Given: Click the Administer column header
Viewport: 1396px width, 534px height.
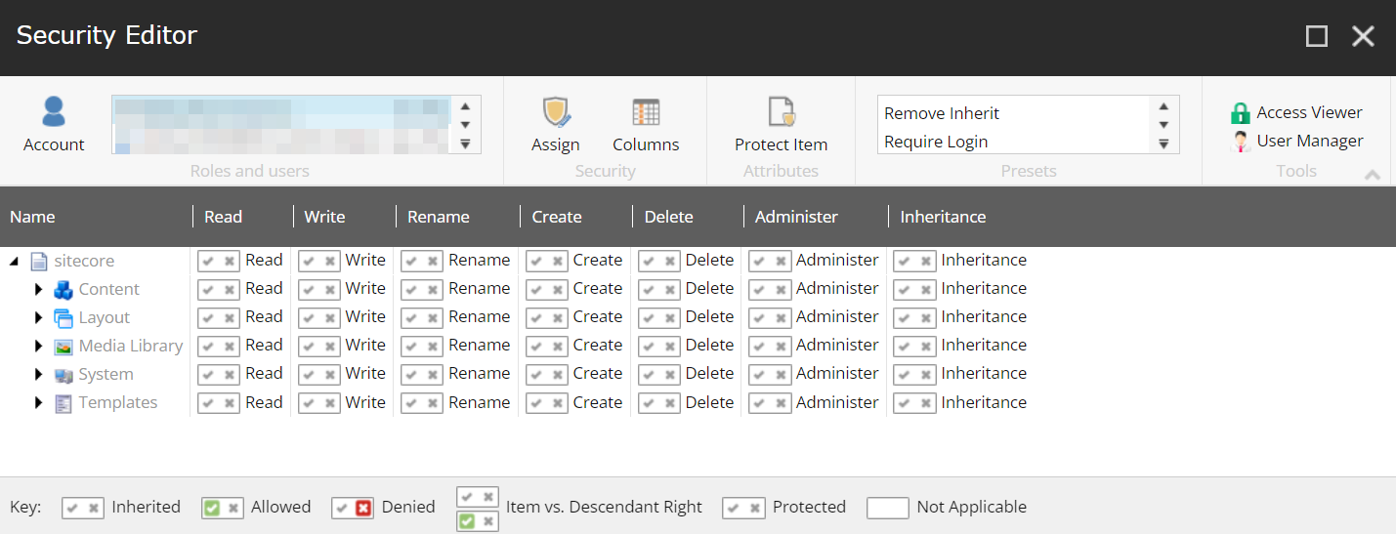Looking at the screenshot, I should click(796, 217).
